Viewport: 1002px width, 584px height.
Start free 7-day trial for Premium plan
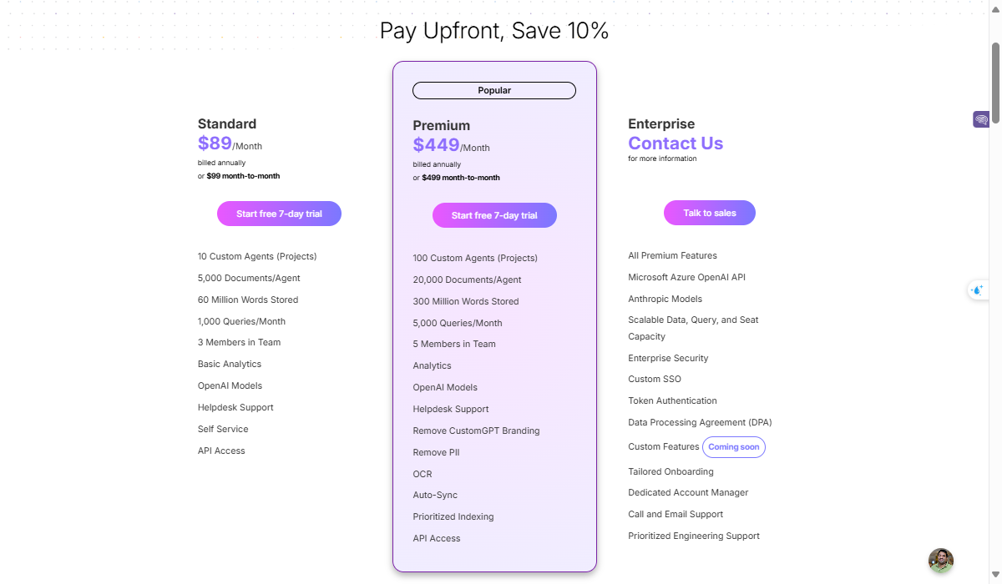tap(494, 215)
